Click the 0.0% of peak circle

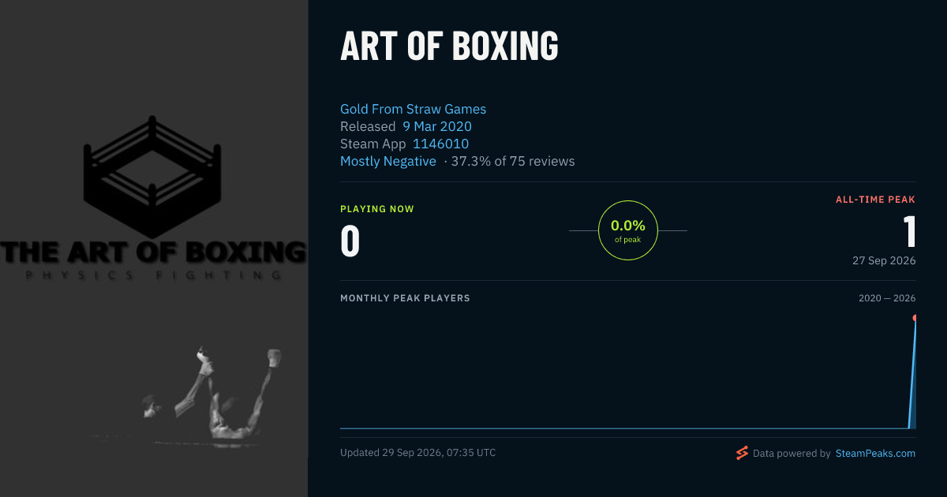[x=628, y=230]
